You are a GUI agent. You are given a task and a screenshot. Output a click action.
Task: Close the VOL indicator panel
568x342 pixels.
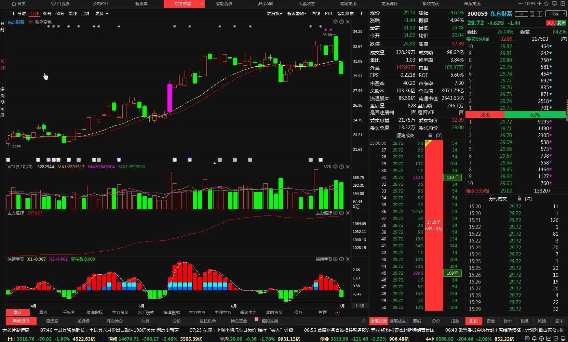click(348, 167)
